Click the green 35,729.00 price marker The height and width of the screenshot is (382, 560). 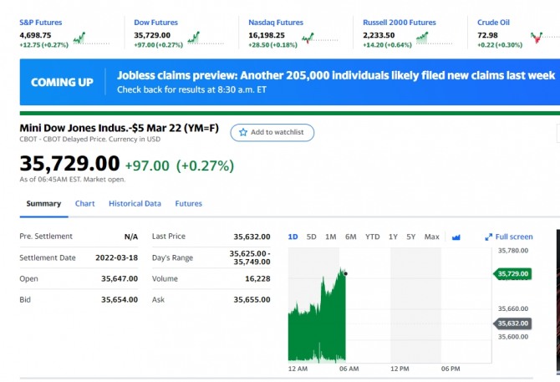[512, 274]
